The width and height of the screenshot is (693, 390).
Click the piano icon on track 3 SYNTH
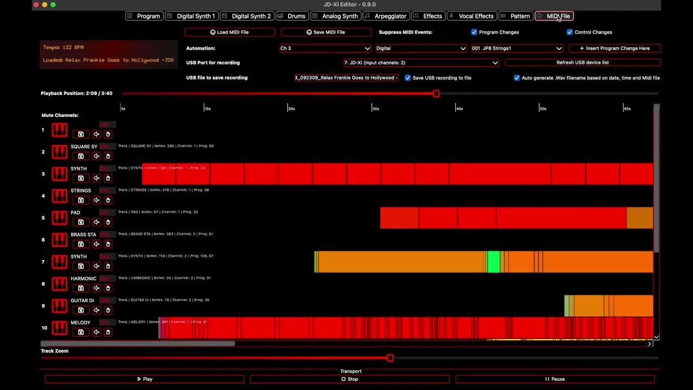pyautogui.click(x=60, y=174)
